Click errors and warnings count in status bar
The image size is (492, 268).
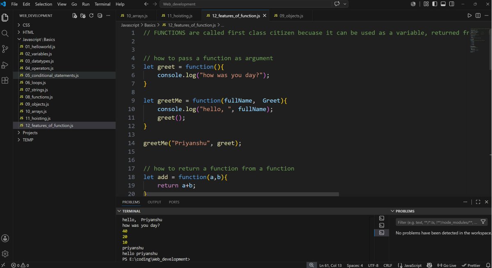coord(20,265)
